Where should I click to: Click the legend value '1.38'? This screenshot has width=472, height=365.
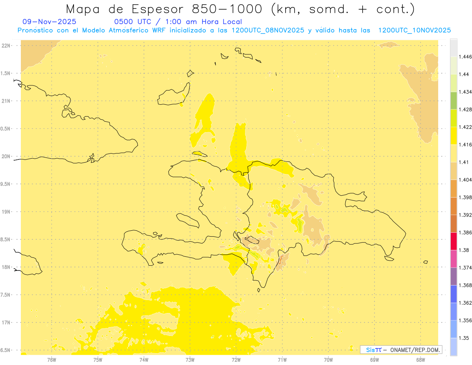pyautogui.click(x=464, y=250)
